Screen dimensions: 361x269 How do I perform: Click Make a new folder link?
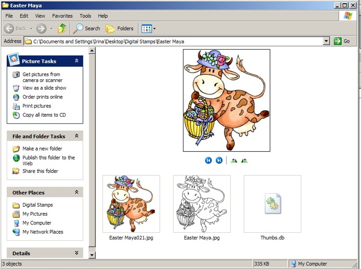[42, 148]
